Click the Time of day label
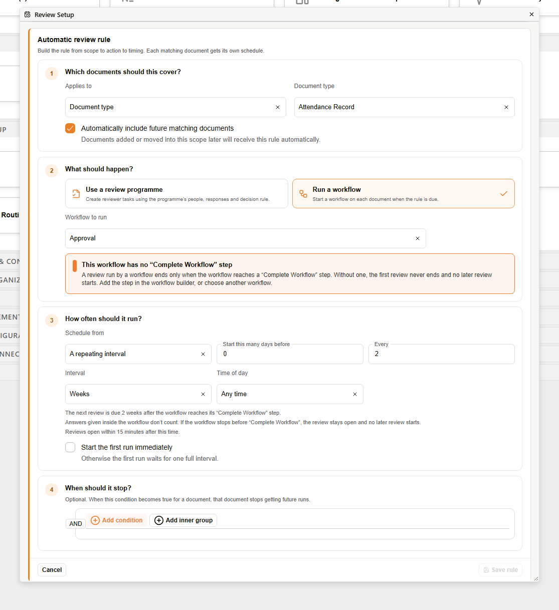The width and height of the screenshot is (559, 610). (x=232, y=373)
